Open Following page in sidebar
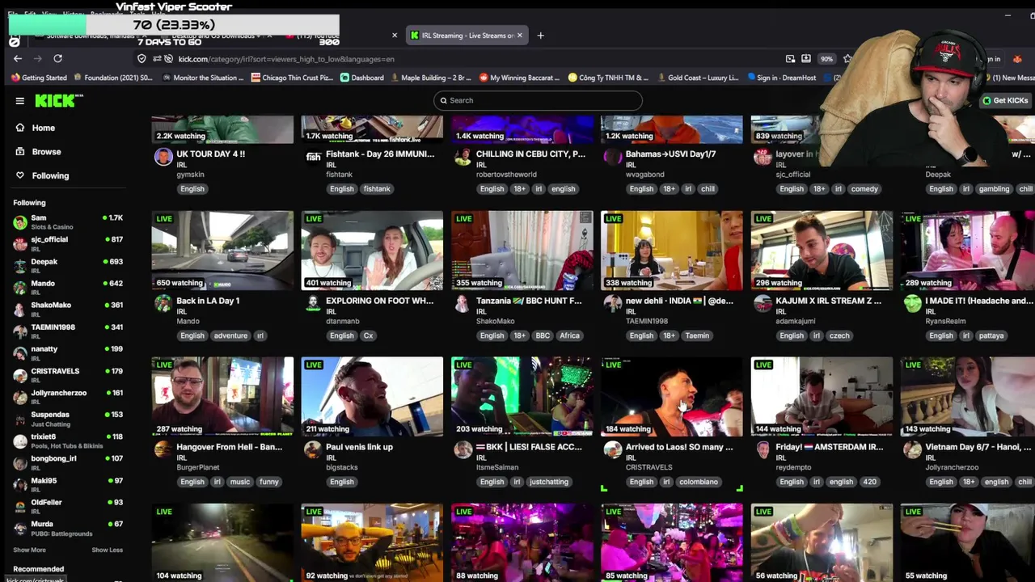The image size is (1035, 582). tap(41, 175)
